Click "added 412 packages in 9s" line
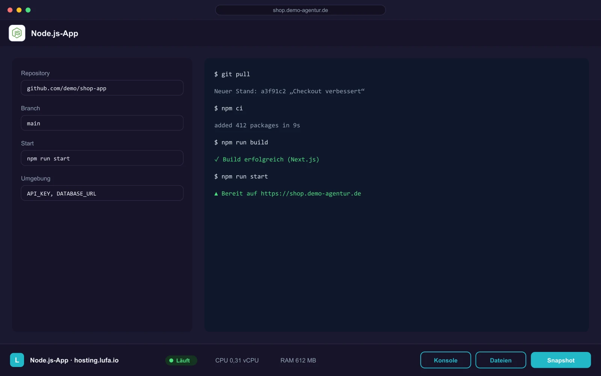This screenshot has height=376, width=601. click(257, 125)
